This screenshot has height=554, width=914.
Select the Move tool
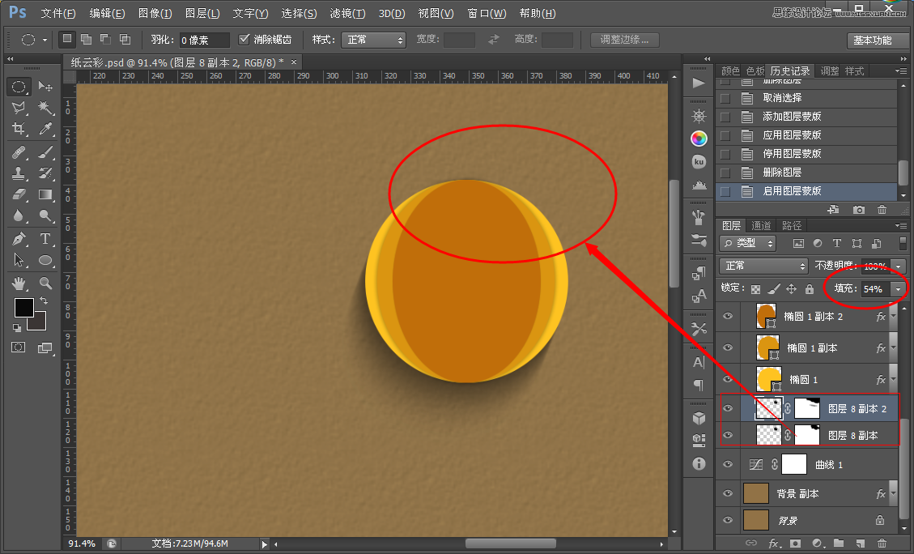pos(45,87)
